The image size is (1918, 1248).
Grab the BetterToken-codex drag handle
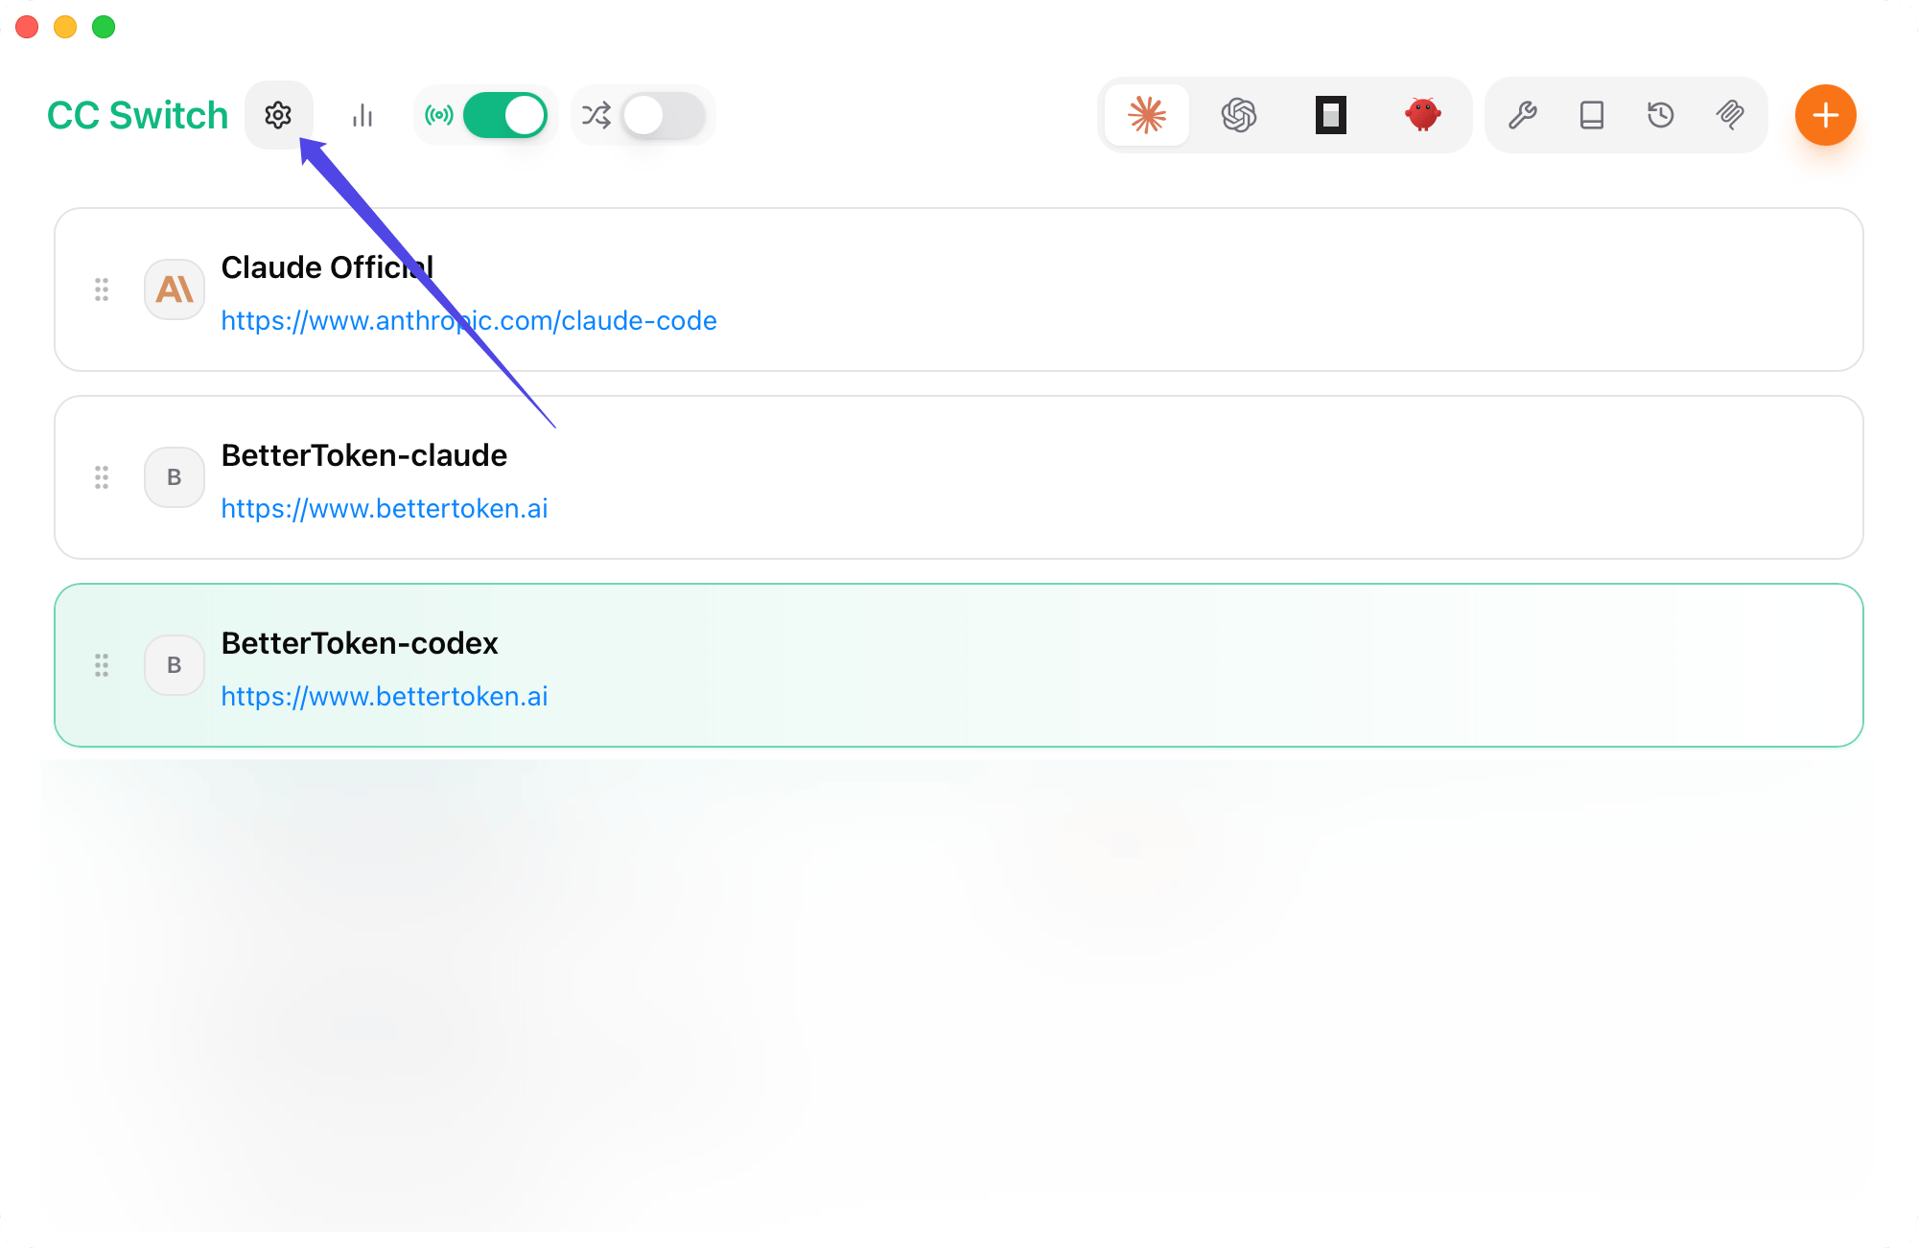pyautogui.click(x=102, y=665)
